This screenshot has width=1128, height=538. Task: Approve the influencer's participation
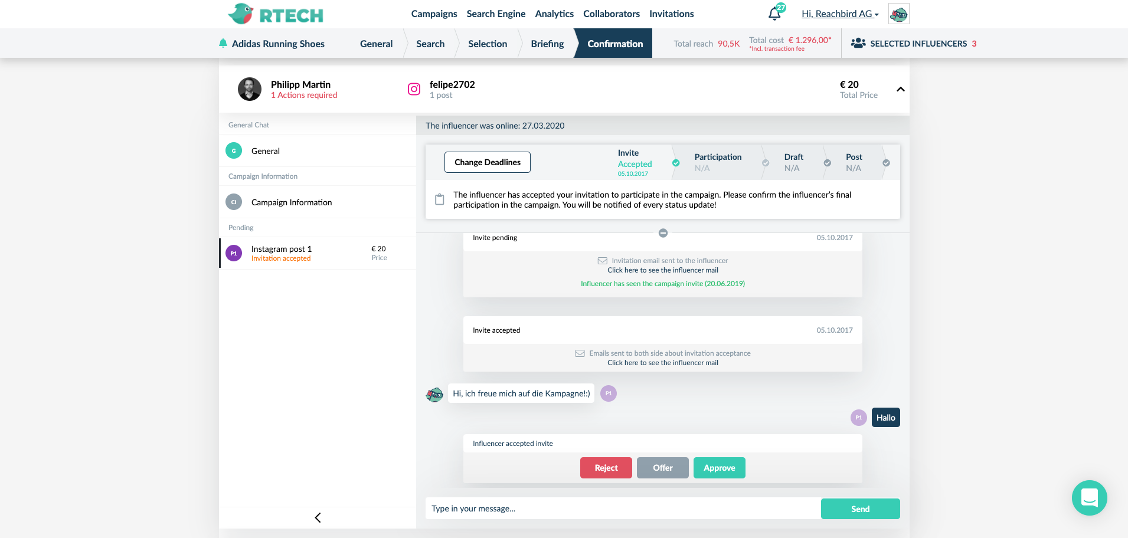720,468
